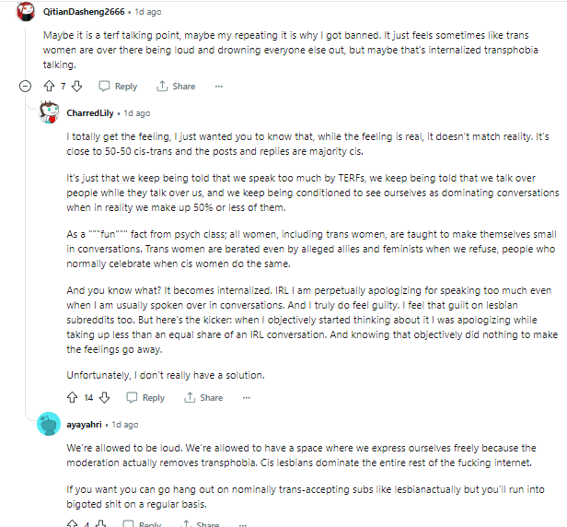Open the overflow menu under ayayahri's comment
The height and width of the screenshot is (527, 567).
click(x=243, y=524)
